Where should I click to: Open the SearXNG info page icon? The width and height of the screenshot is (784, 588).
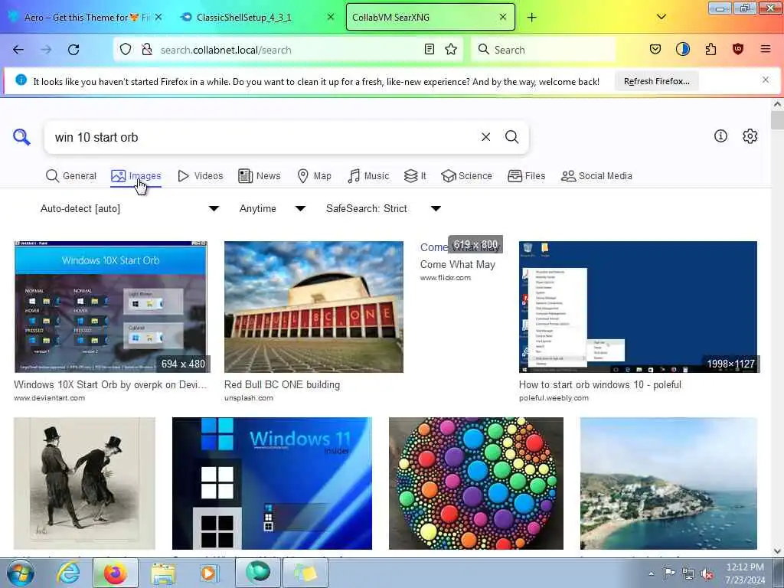(720, 136)
